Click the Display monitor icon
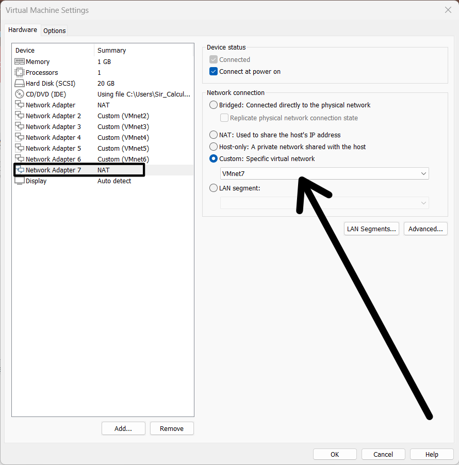 20,181
